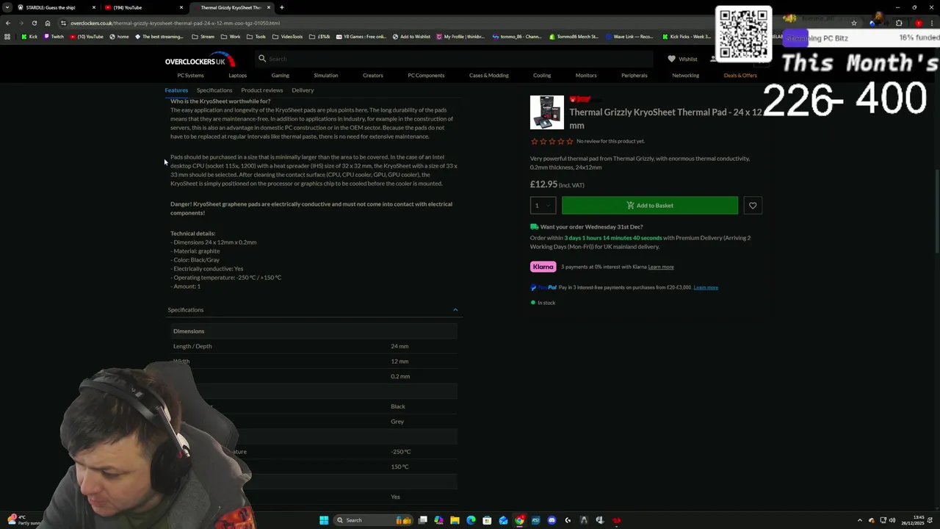Reload the page with the refresh icon
This screenshot has width=940, height=529.
[34, 23]
